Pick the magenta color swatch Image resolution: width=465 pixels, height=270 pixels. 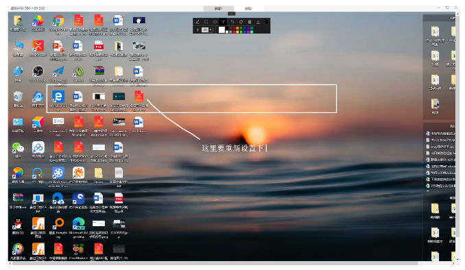(248, 32)
